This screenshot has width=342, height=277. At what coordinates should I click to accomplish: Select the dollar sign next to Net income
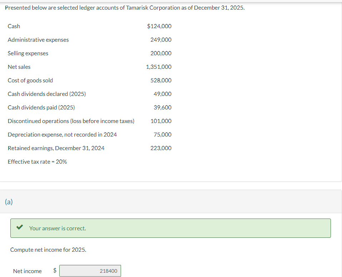click(x=54, y=271)
